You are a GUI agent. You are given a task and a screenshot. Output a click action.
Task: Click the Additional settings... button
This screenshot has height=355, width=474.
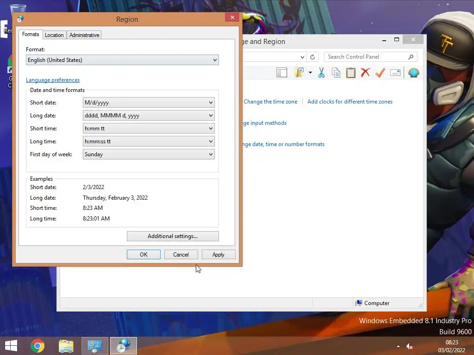(173, 236)
